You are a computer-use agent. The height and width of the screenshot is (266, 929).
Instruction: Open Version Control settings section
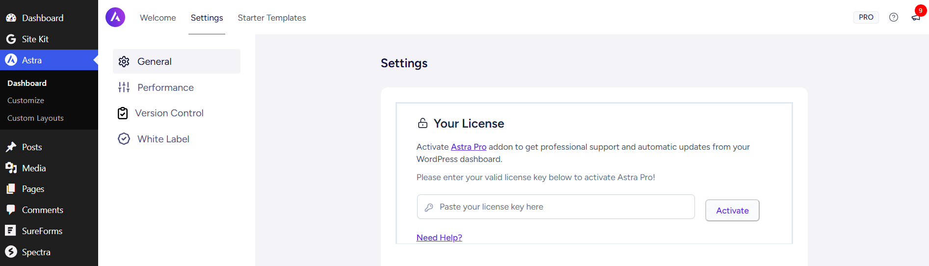pos(169,113)
